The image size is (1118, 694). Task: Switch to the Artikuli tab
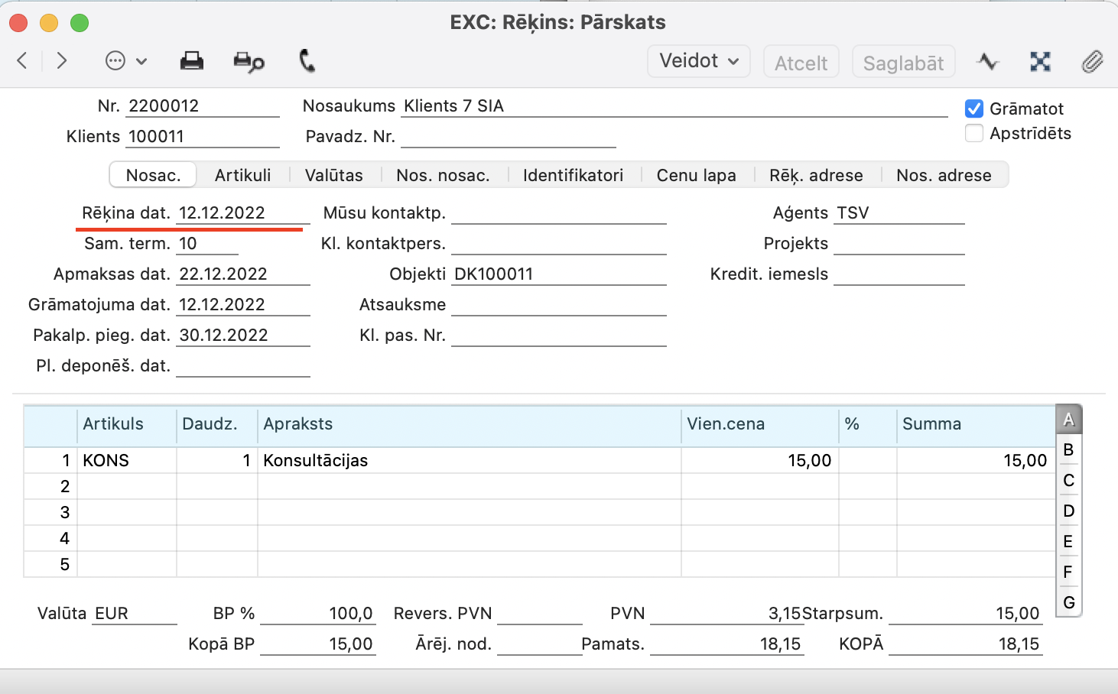pyautogui.click(x=242, y=175)
